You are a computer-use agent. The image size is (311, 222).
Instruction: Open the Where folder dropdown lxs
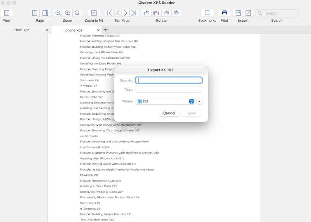pos(164,101)
